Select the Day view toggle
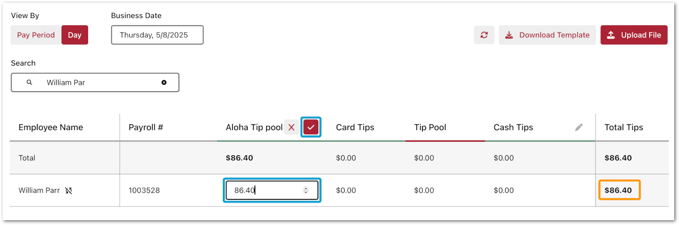 [75, 35]
